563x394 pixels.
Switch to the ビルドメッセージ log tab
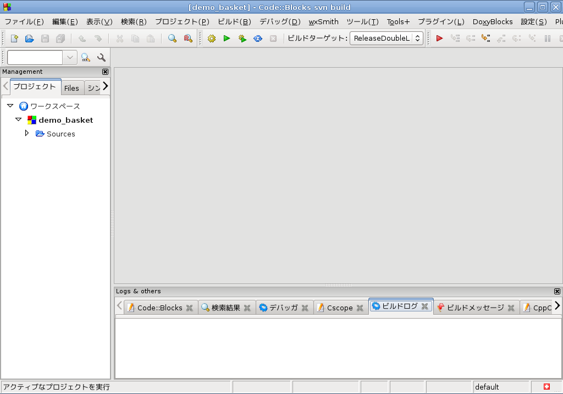coord(476,308)
